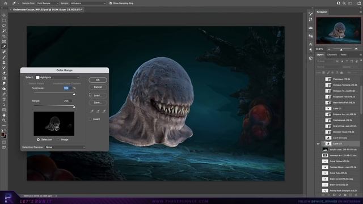Select the Clone Stamp tool
The image size is (363, 204).
(x=4, y=62)
